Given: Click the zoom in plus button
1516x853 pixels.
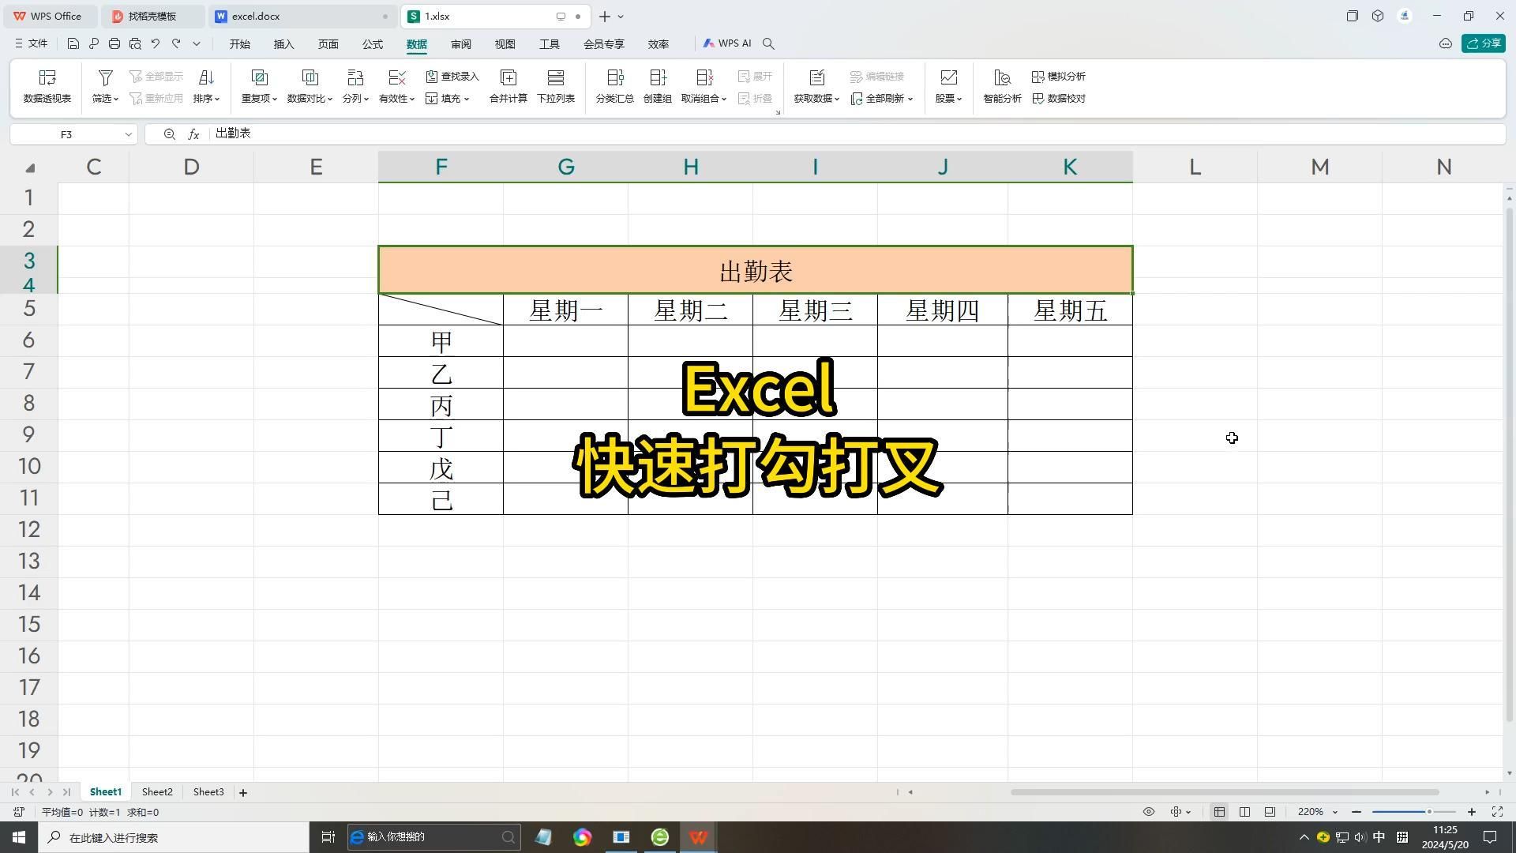Looking at the screenshot, I should click(1472, 812).
